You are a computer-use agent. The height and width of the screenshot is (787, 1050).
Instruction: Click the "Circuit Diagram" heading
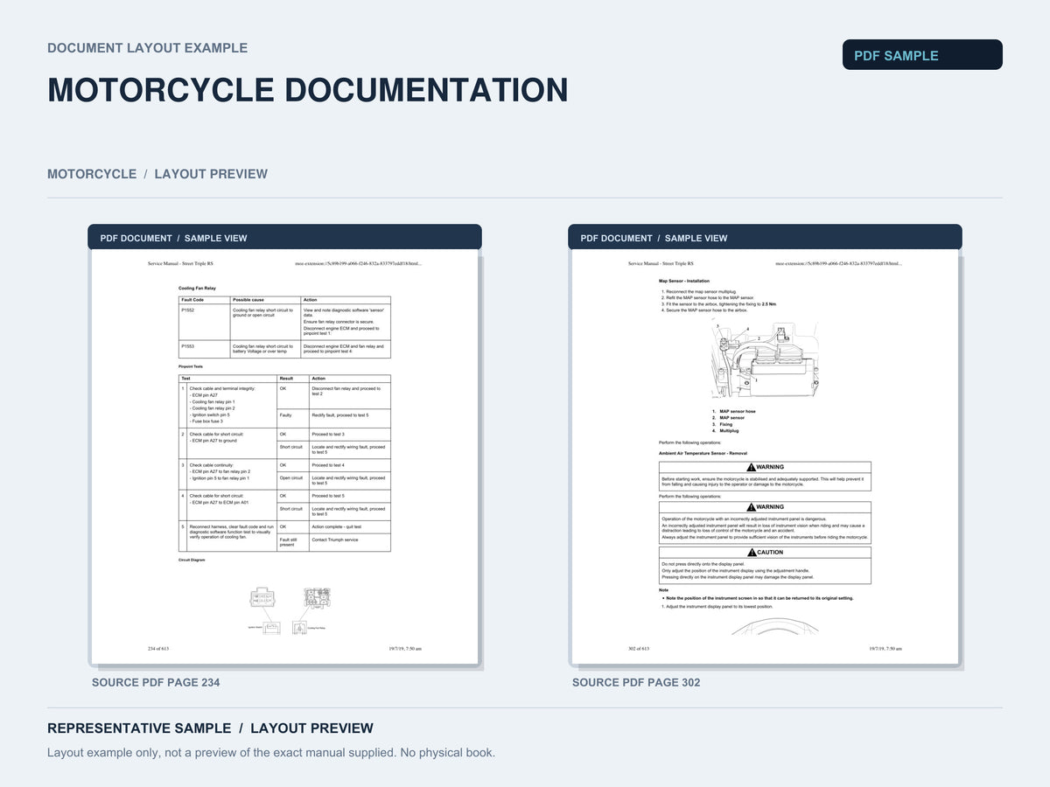pos(192,560)
